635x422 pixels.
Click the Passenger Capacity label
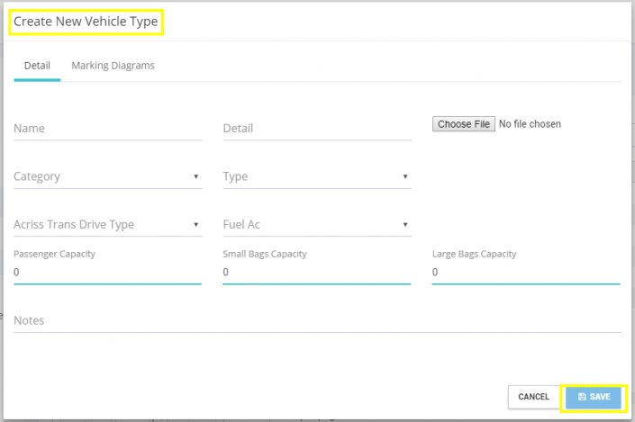click(x=54, y=254)
